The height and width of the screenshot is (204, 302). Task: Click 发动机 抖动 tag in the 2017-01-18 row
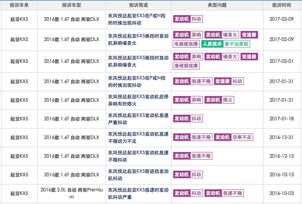(188, 118)
